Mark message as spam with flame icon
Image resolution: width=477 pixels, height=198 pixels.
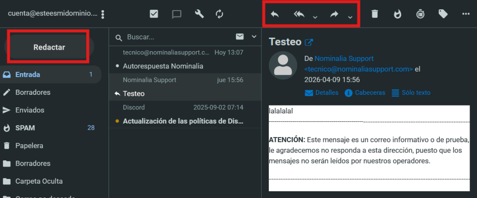tap(397, 14)
